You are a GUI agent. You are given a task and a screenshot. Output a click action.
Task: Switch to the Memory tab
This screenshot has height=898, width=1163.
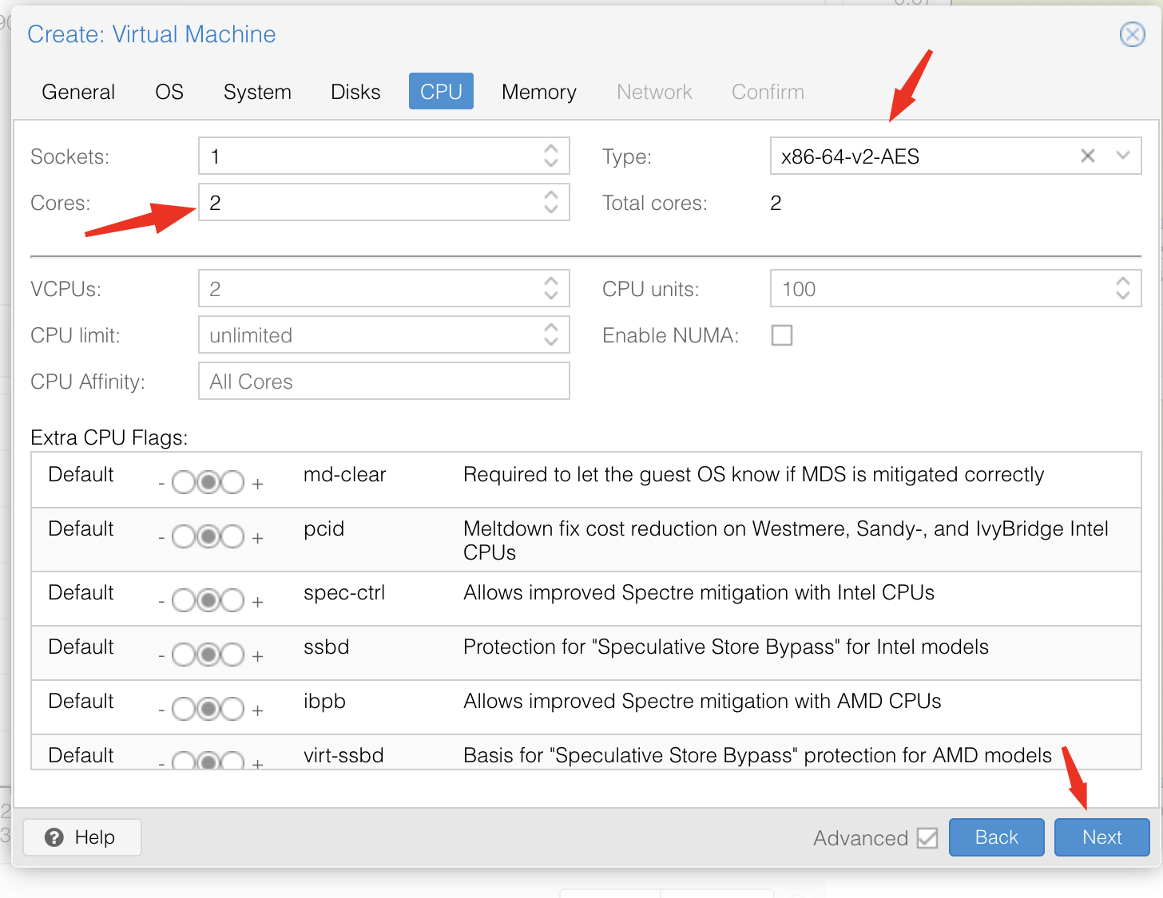tap(538, 92)
